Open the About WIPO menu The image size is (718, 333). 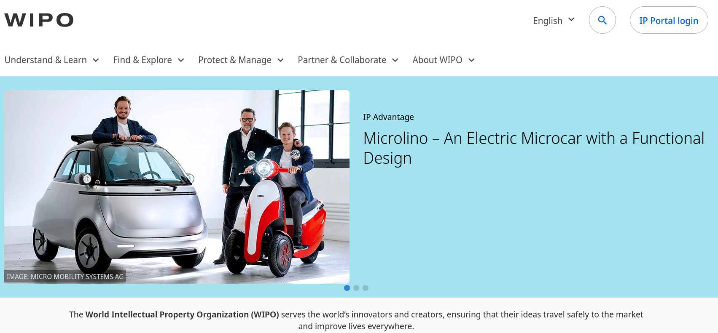[x=444, y=60]
